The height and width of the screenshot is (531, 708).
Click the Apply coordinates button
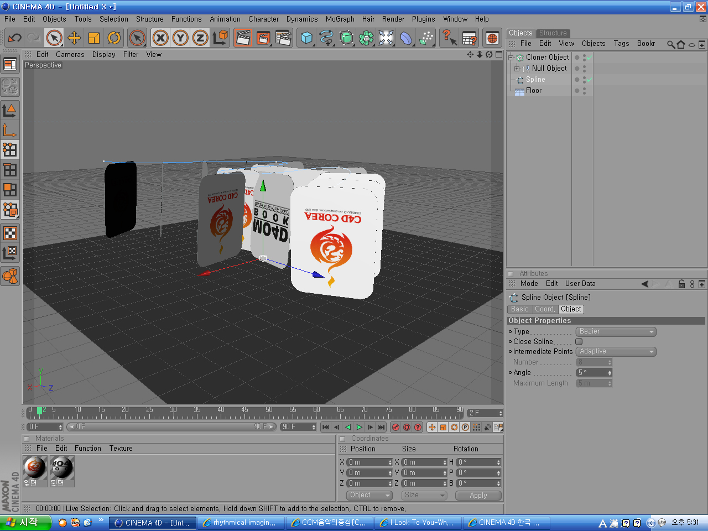click(478, 496)
